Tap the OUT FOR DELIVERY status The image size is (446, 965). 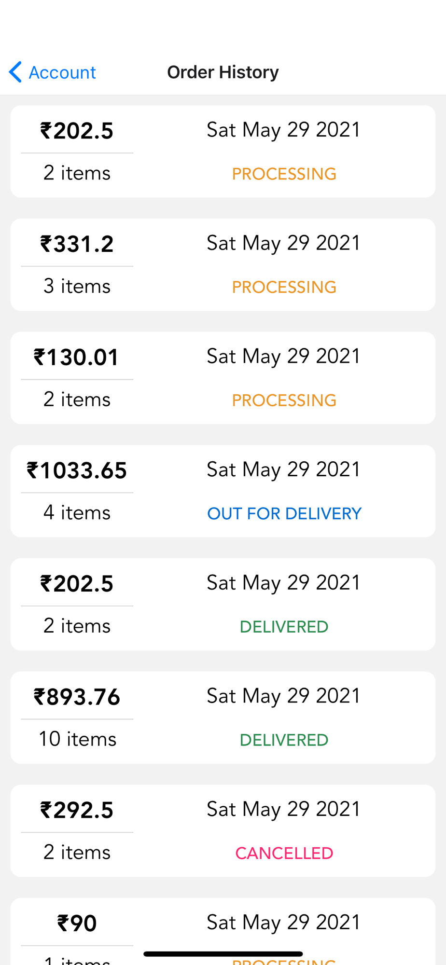[284, 514]
